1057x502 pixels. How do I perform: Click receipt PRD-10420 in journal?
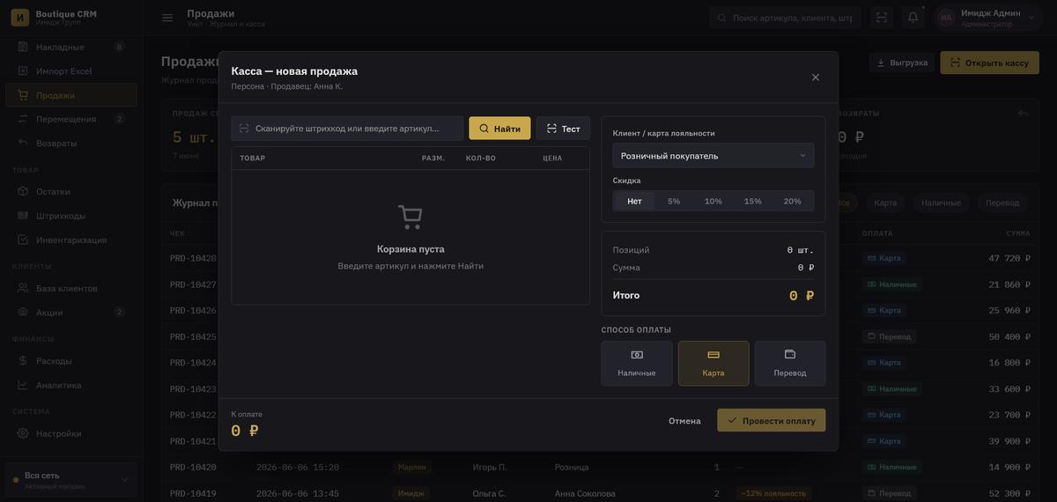[193, 467]
